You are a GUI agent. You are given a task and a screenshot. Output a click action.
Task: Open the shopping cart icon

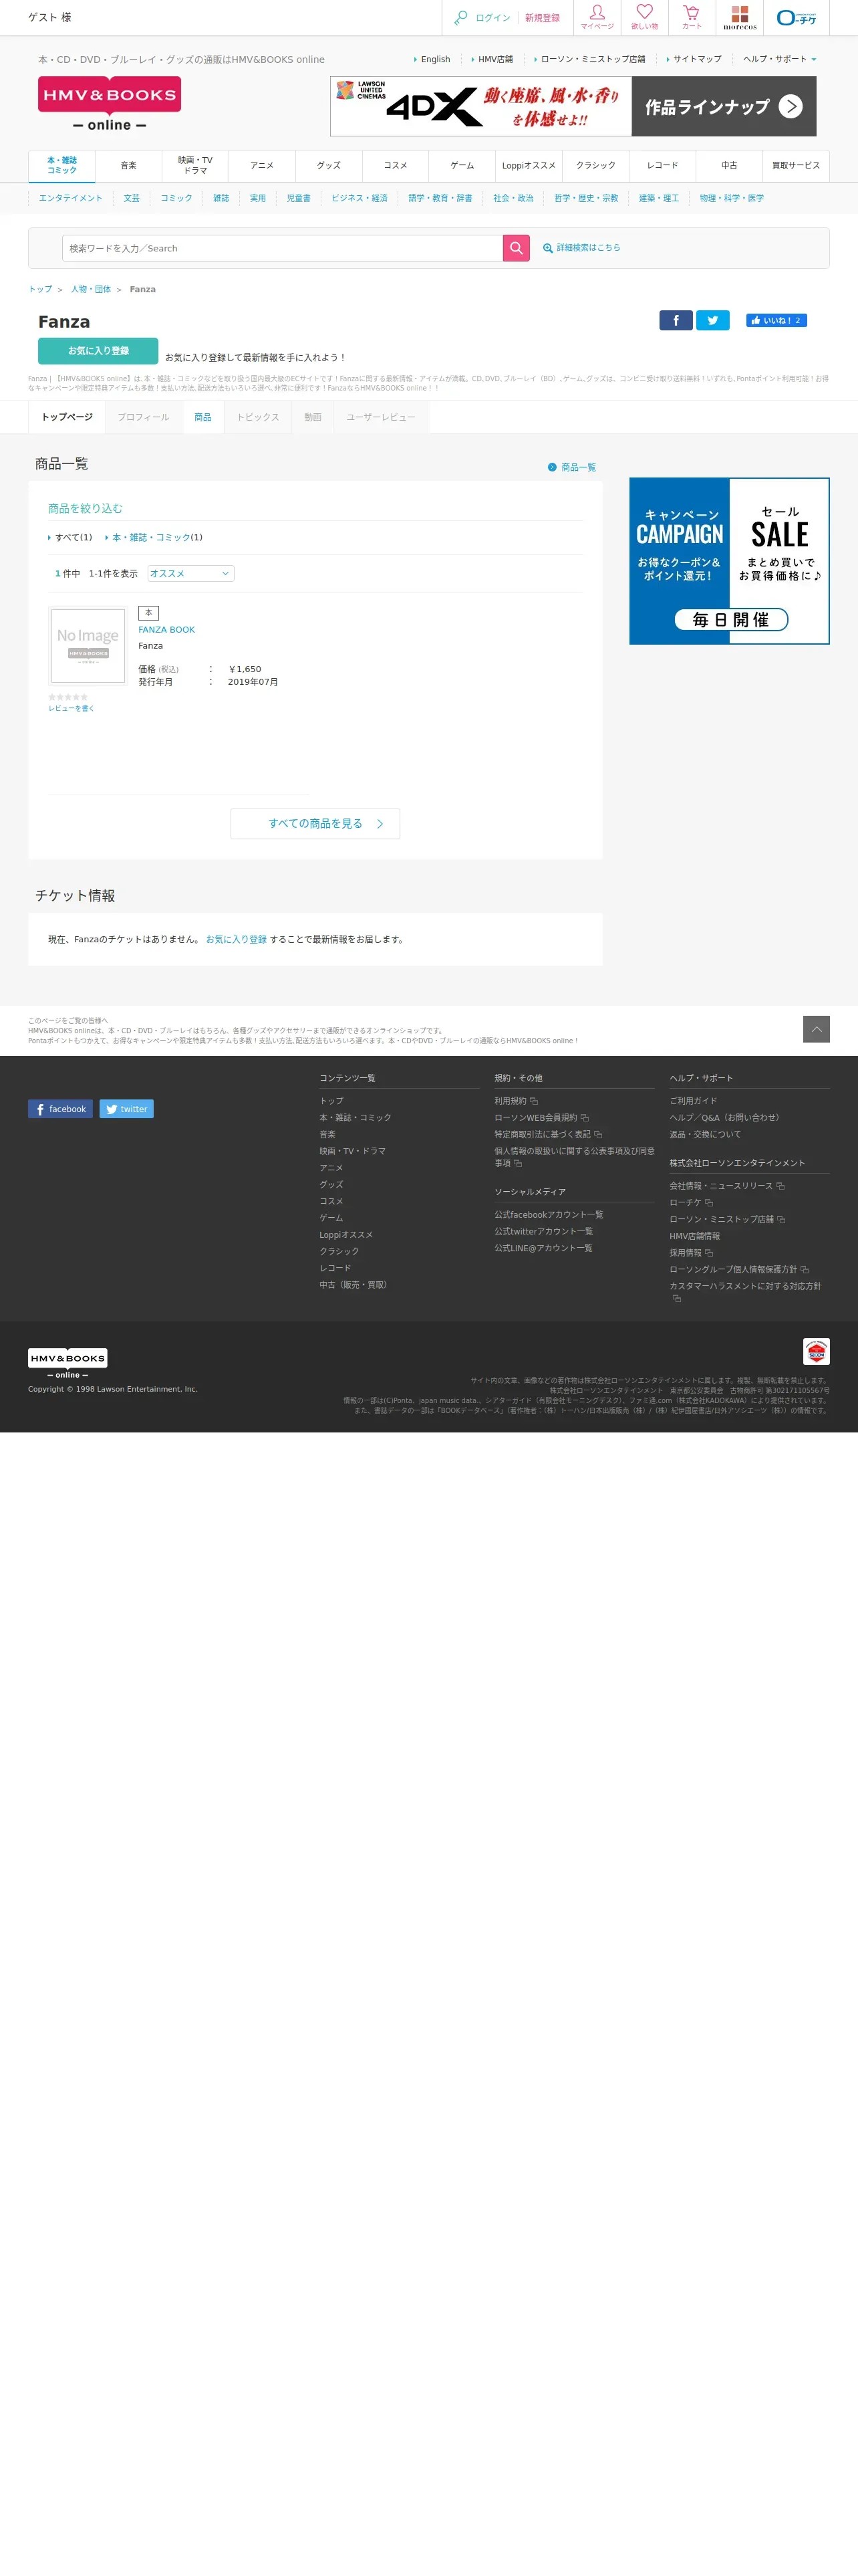pyautogui.click(x=691, y=17)
